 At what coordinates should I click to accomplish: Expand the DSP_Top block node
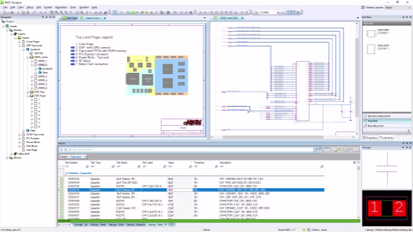click(28, 92)
